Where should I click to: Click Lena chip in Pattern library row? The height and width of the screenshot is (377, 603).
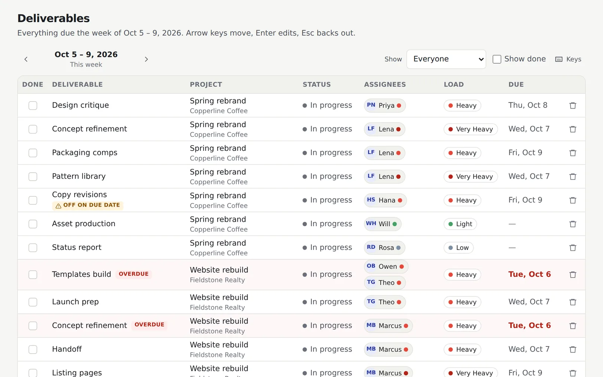(x=384, y=176)
